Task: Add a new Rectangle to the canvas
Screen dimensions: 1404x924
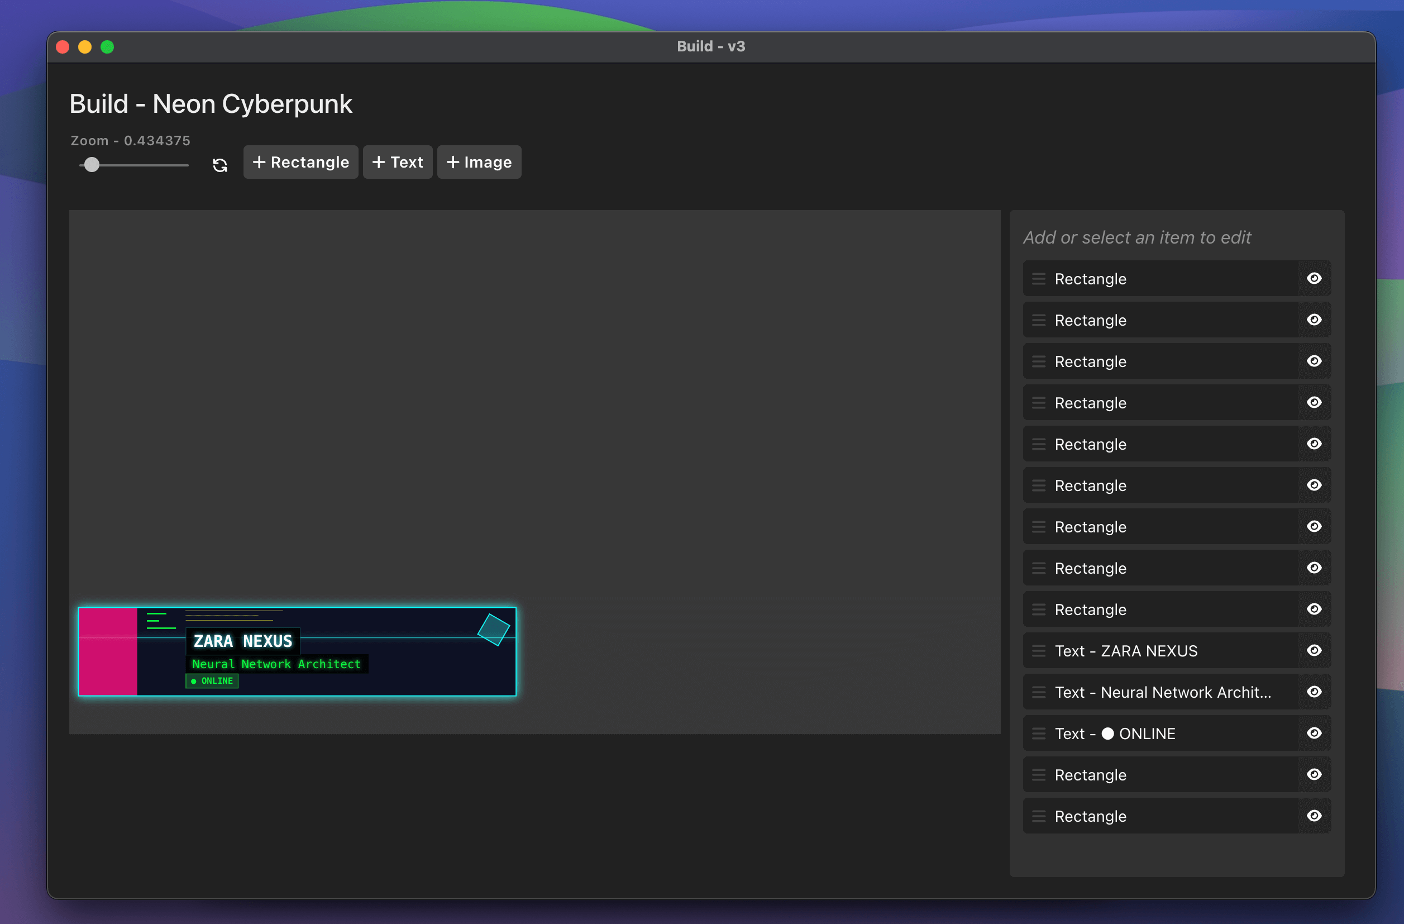Action: (x=300, y=161)
